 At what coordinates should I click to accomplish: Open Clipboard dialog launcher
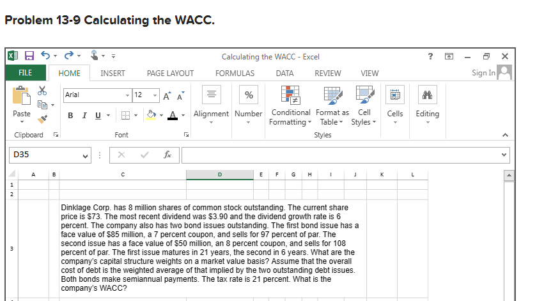56,135
